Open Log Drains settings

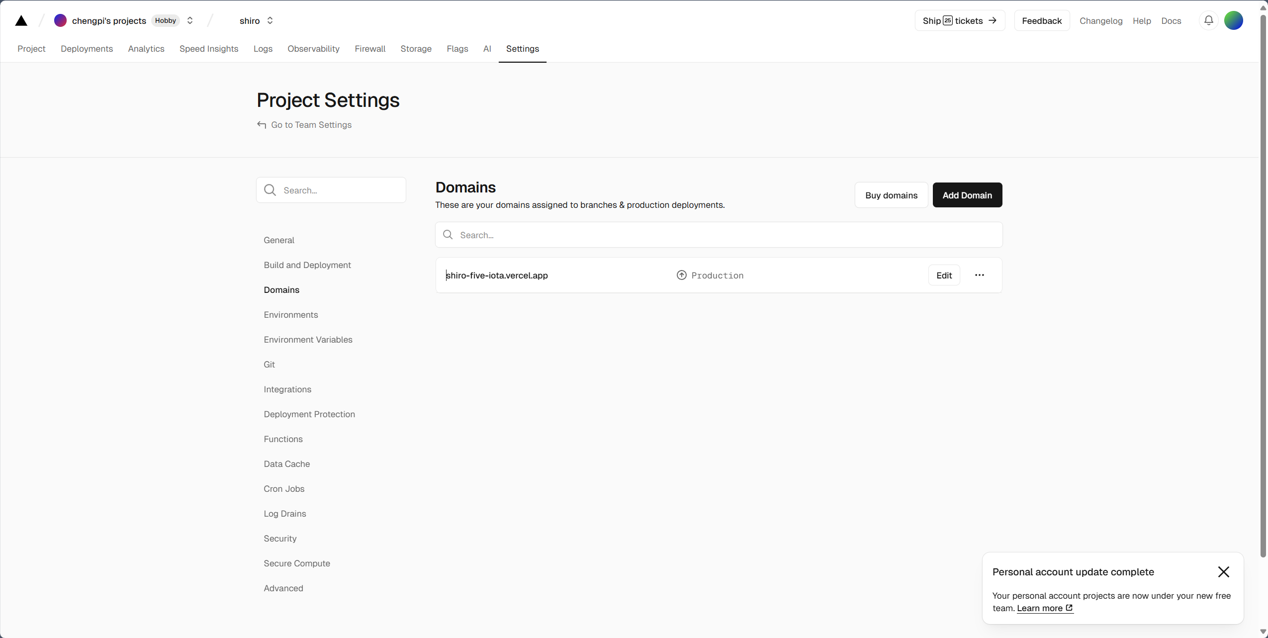coord(285,514)
